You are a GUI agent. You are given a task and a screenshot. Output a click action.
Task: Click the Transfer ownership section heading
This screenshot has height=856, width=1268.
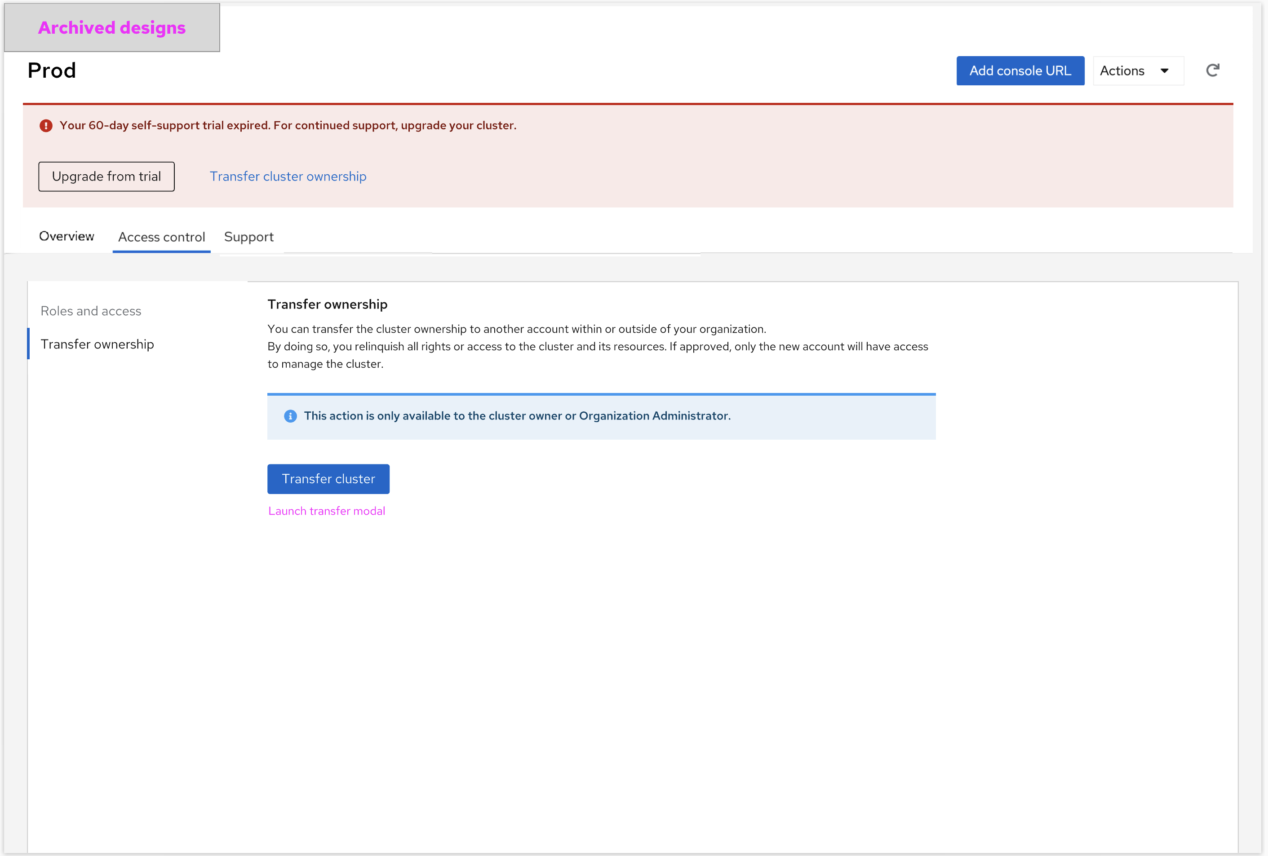coord(328,304)
